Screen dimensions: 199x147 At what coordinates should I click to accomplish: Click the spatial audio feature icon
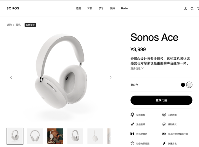point(132,115)
